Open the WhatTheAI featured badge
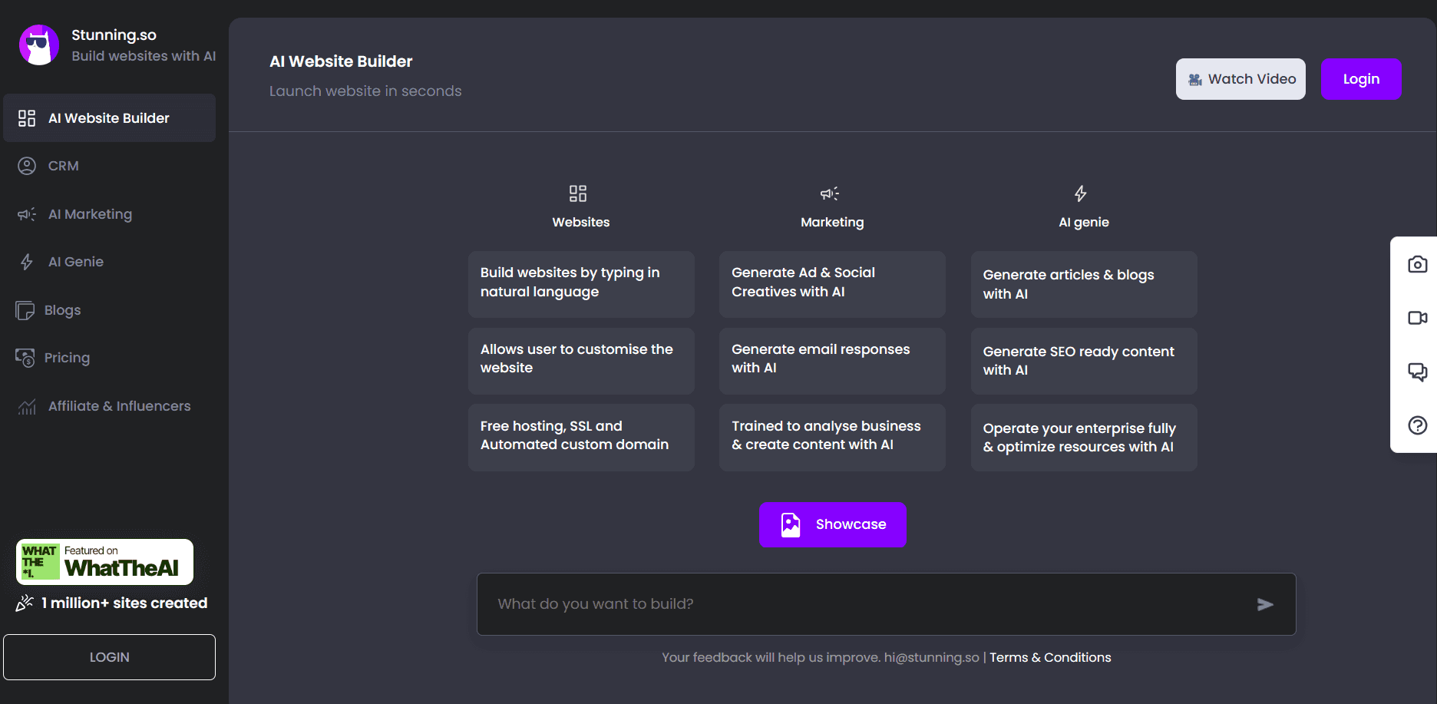Image resolution: width=1437 pixels, height=704 pixels. point(104,562)
